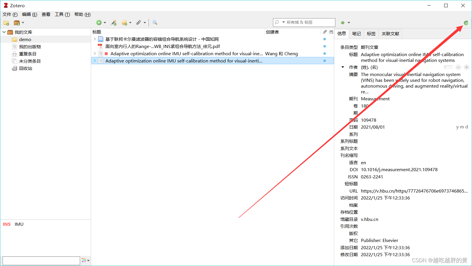Switch to the 关联文献 tab

click(x=390, y=34)
